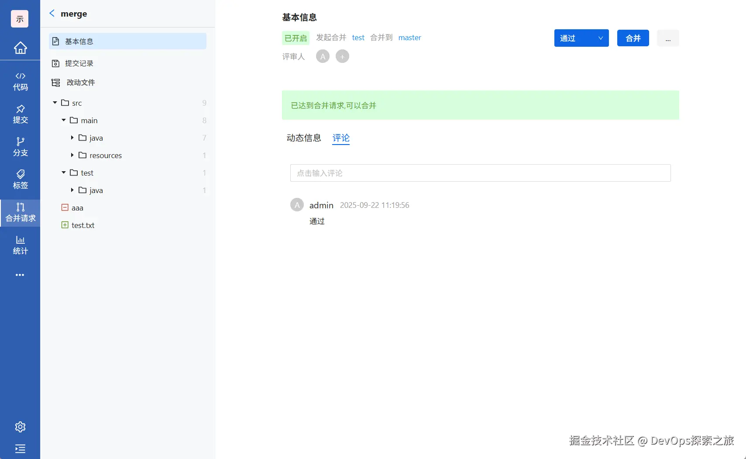Screen dimensions: 746x459
Task: Click the project avatar 示 logo
Action: 20,19
